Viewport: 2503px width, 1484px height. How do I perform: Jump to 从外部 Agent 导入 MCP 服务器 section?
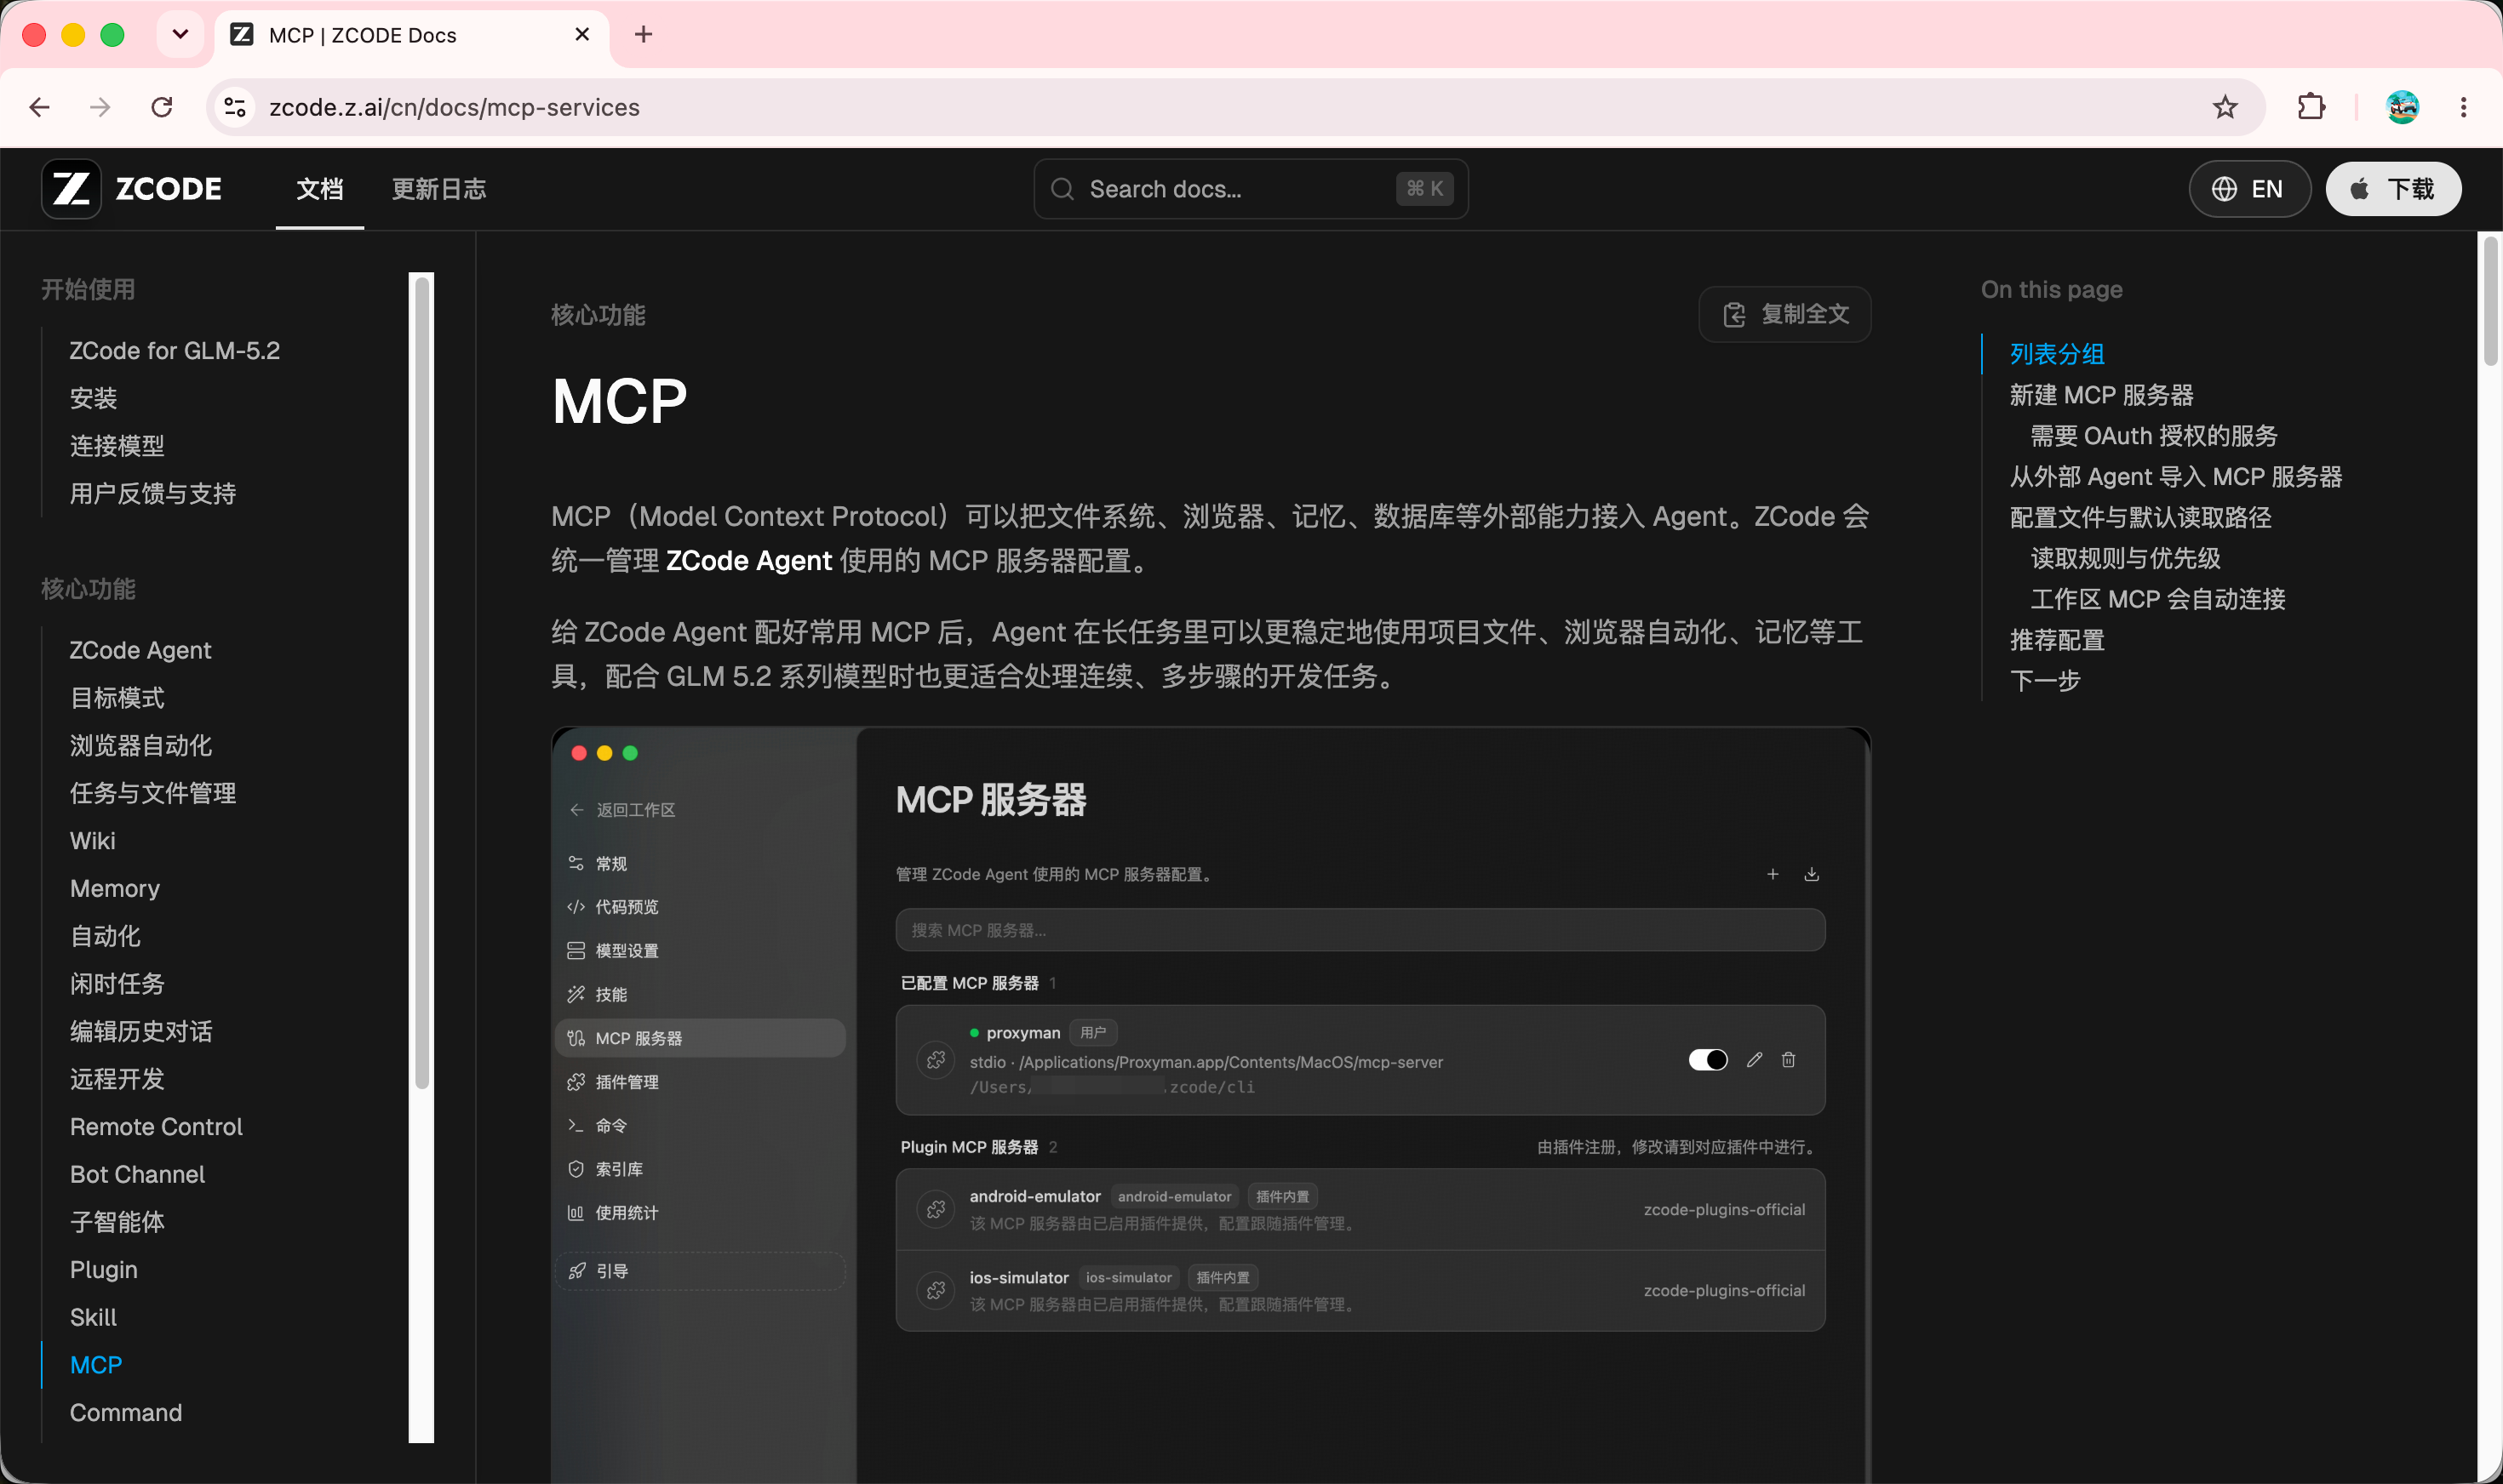[x=2176, y=477]
